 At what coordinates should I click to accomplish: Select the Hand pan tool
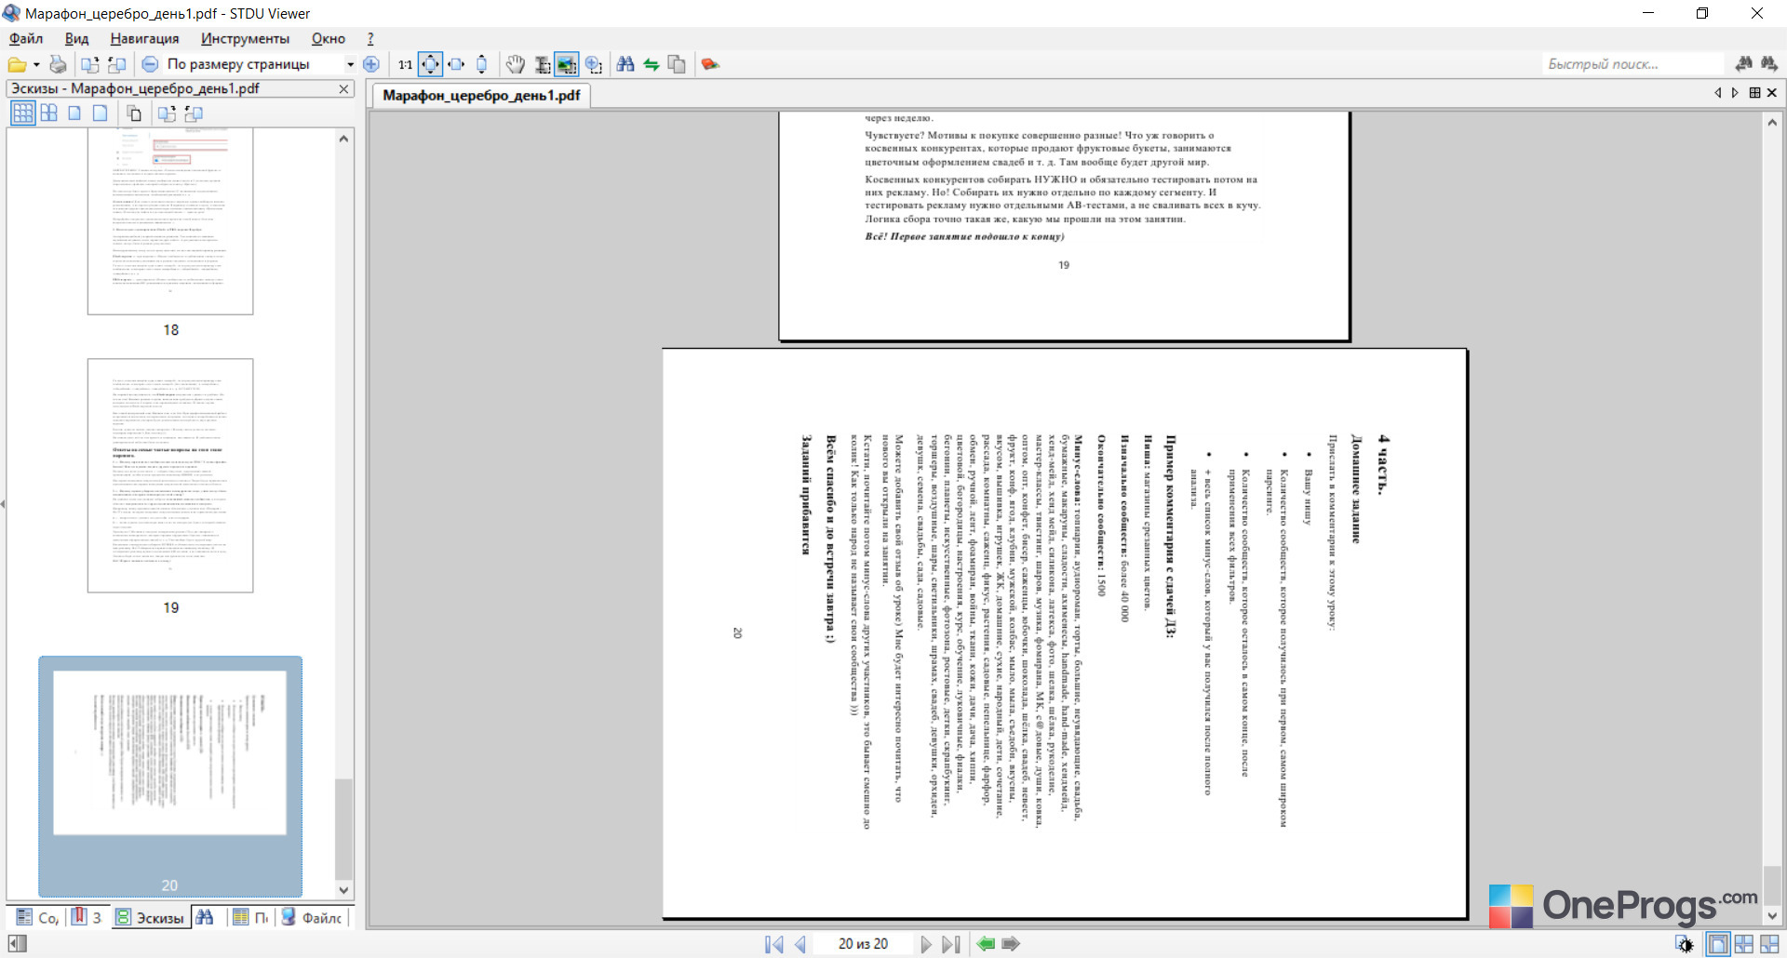[516, 64]
